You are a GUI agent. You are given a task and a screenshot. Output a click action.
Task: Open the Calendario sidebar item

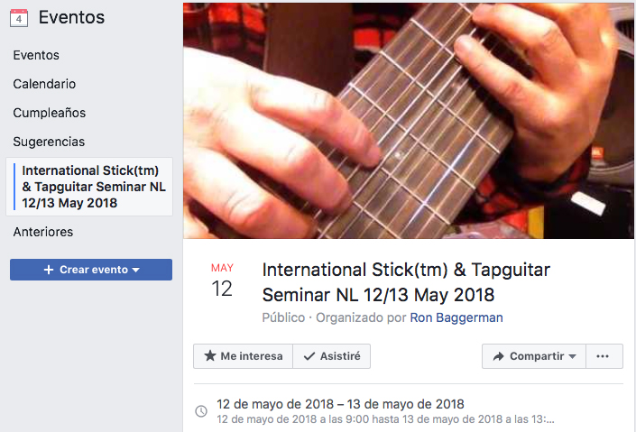click(44, 84)
